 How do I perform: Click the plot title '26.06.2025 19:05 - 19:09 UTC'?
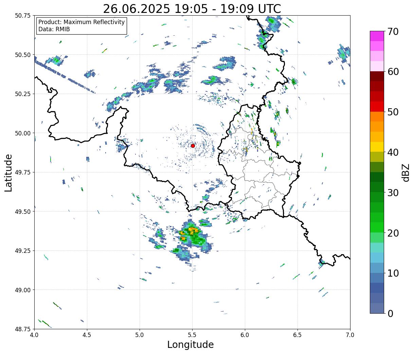tap(192, 8)
